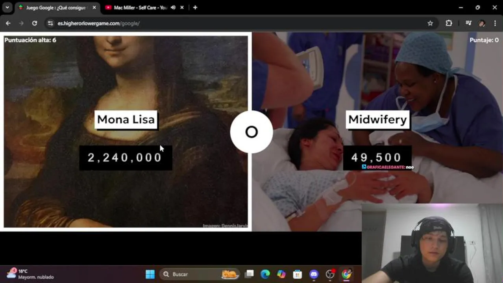Click the Mona Lisa painting image

pos(126,132)
